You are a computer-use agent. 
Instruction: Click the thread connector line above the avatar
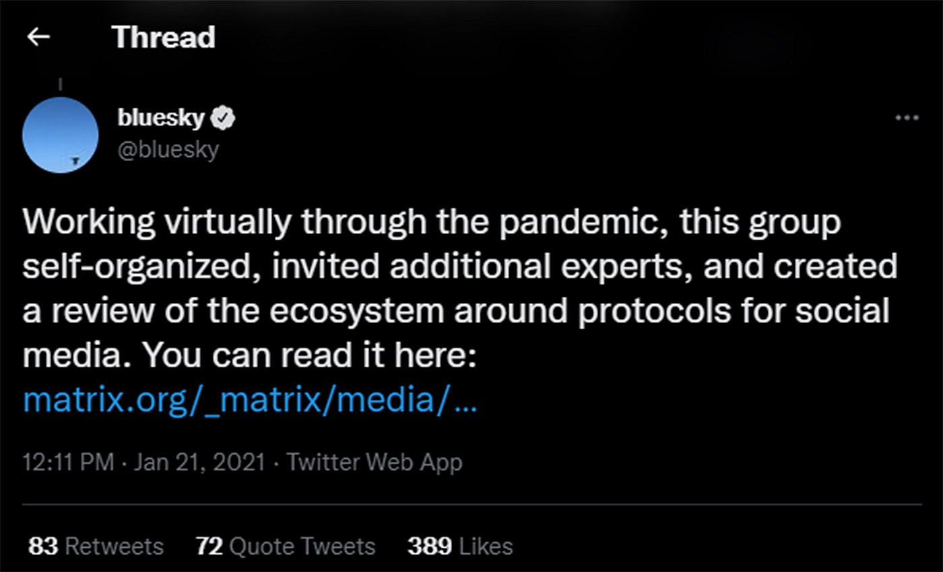click(61, 85)
